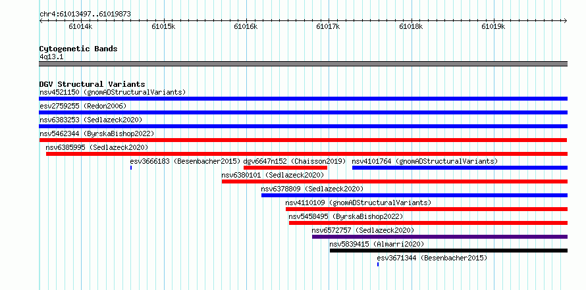
Task: Click the 61015k ruler tick label
Action: 163,26
